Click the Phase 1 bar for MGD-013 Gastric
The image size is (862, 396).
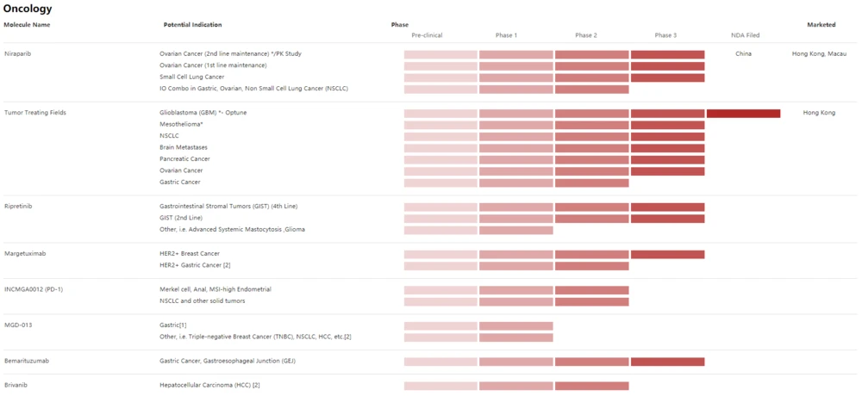point(515,325)
